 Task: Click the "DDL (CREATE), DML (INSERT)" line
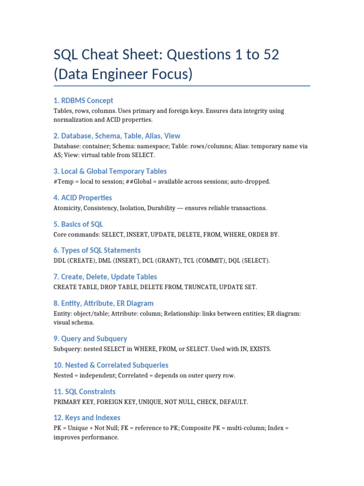162,261
